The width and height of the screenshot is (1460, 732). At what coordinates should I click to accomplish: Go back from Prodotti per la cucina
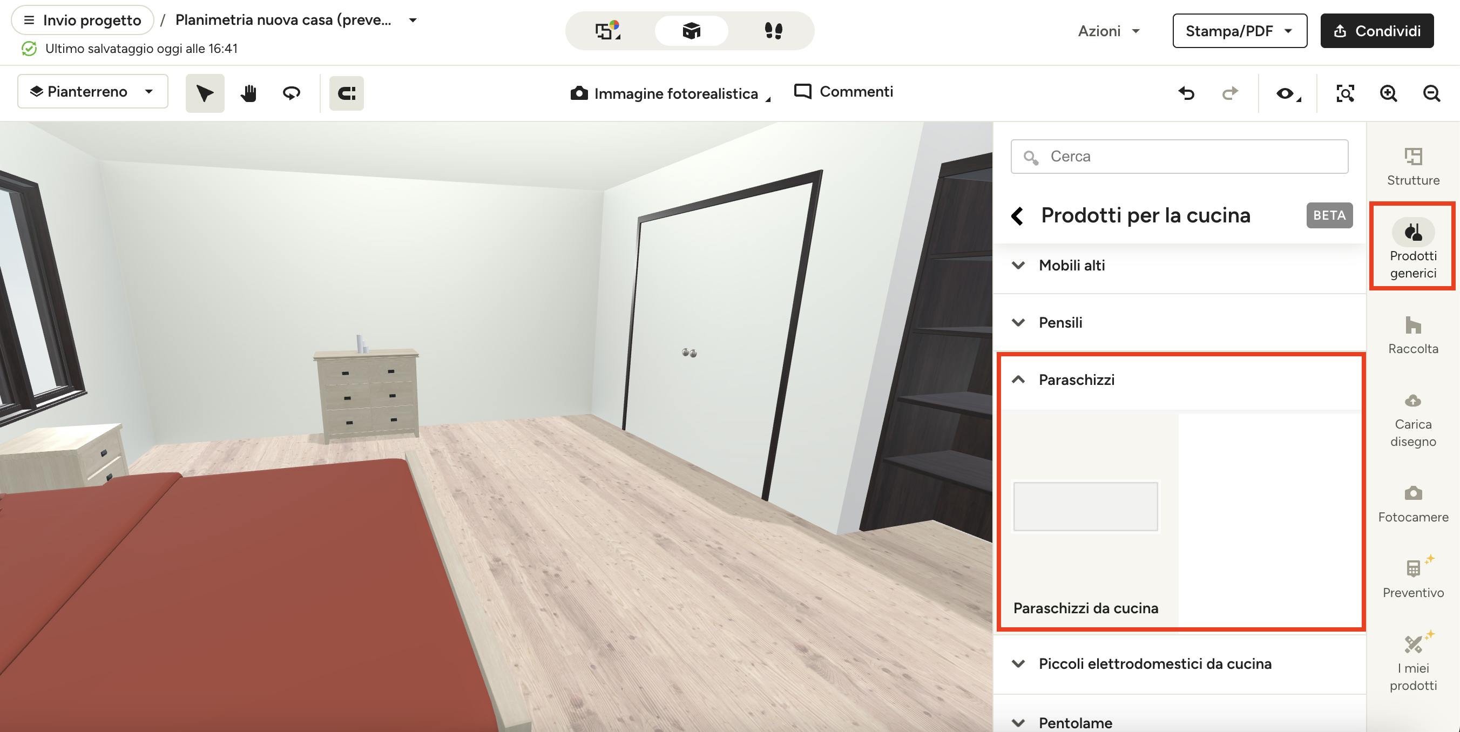click(1018, 216)
